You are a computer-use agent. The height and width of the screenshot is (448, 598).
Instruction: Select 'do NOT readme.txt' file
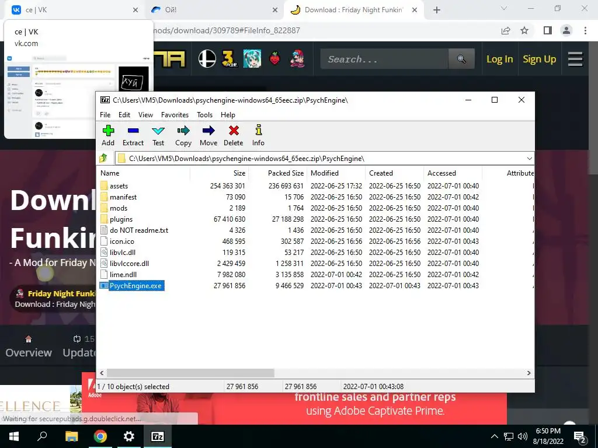coord(139,230)
